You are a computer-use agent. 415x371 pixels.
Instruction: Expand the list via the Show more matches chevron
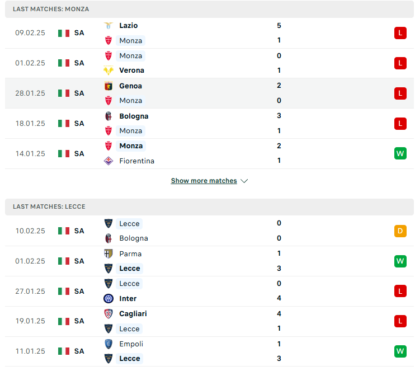[x=244, y=181]
